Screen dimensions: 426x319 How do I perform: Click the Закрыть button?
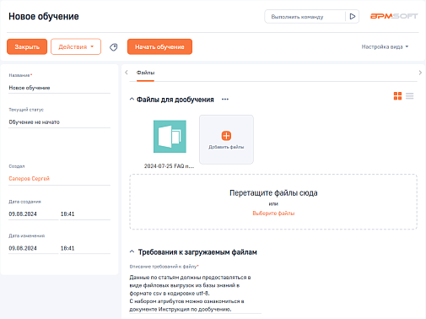click(x=27, y=46)
